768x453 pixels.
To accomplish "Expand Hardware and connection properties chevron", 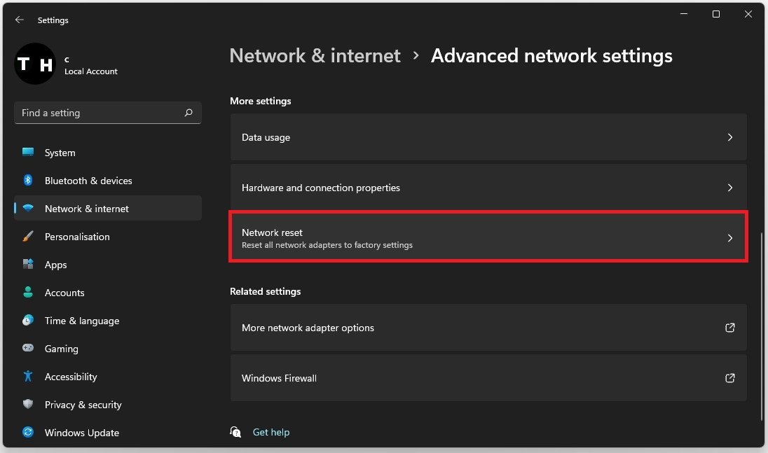I will (x=729, y=188).
